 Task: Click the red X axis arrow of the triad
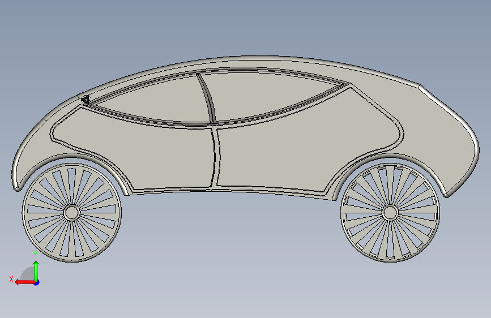[x=25, y=282]
